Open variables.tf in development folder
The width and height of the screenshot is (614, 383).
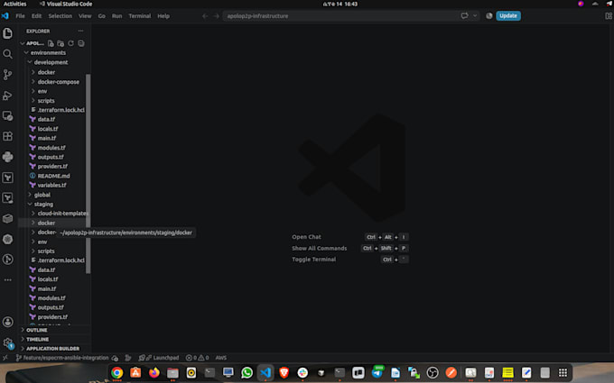tap(51, 186)
